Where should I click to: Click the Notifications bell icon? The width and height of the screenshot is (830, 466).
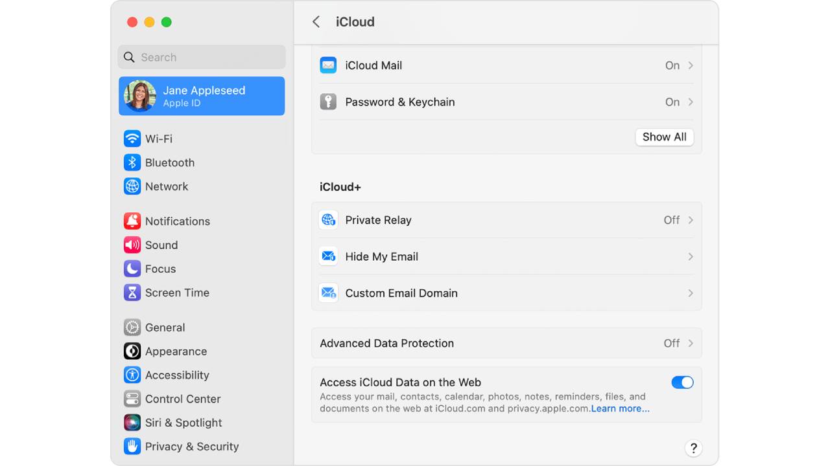(132, 221)
